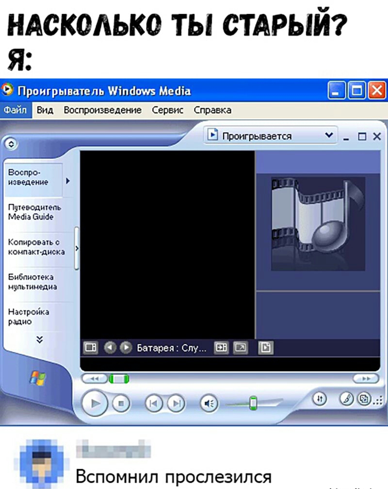388x489 pixels.
Task: Click the Play button
Action: tap(95, 403)
